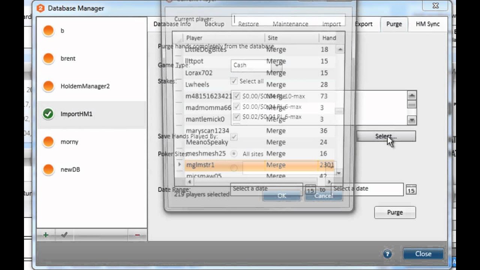This screenshot has width=480, height=270.
Task: Select the newDB database entry
Action: click(x=91, y=169)
